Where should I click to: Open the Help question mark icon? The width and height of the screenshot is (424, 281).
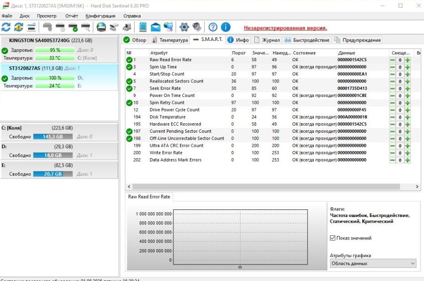[213, 27]
